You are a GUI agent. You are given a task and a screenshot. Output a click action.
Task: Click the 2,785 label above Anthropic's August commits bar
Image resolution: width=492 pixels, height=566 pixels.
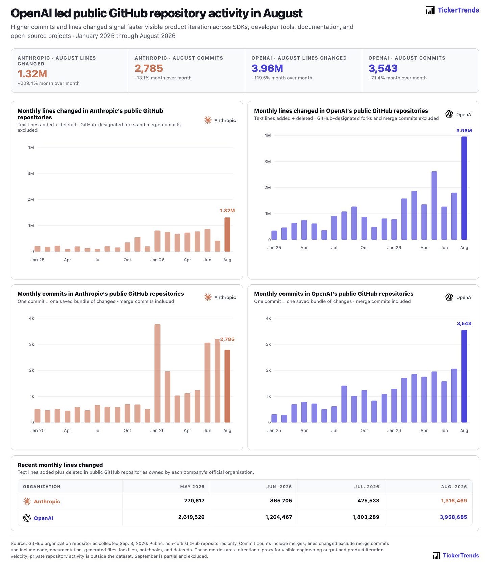click(227, 339)
